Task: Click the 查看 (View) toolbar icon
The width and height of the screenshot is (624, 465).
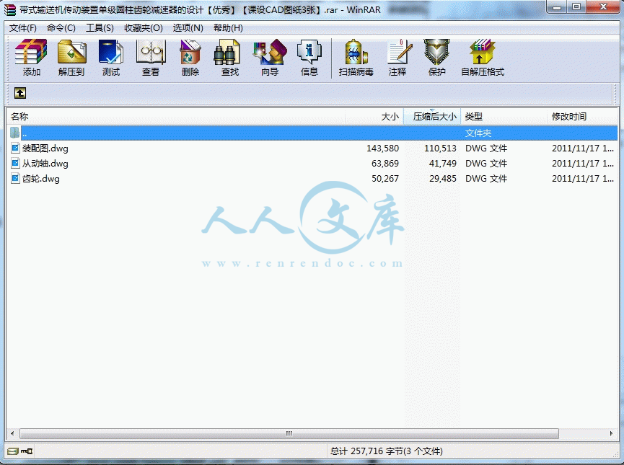Action: 151,52
